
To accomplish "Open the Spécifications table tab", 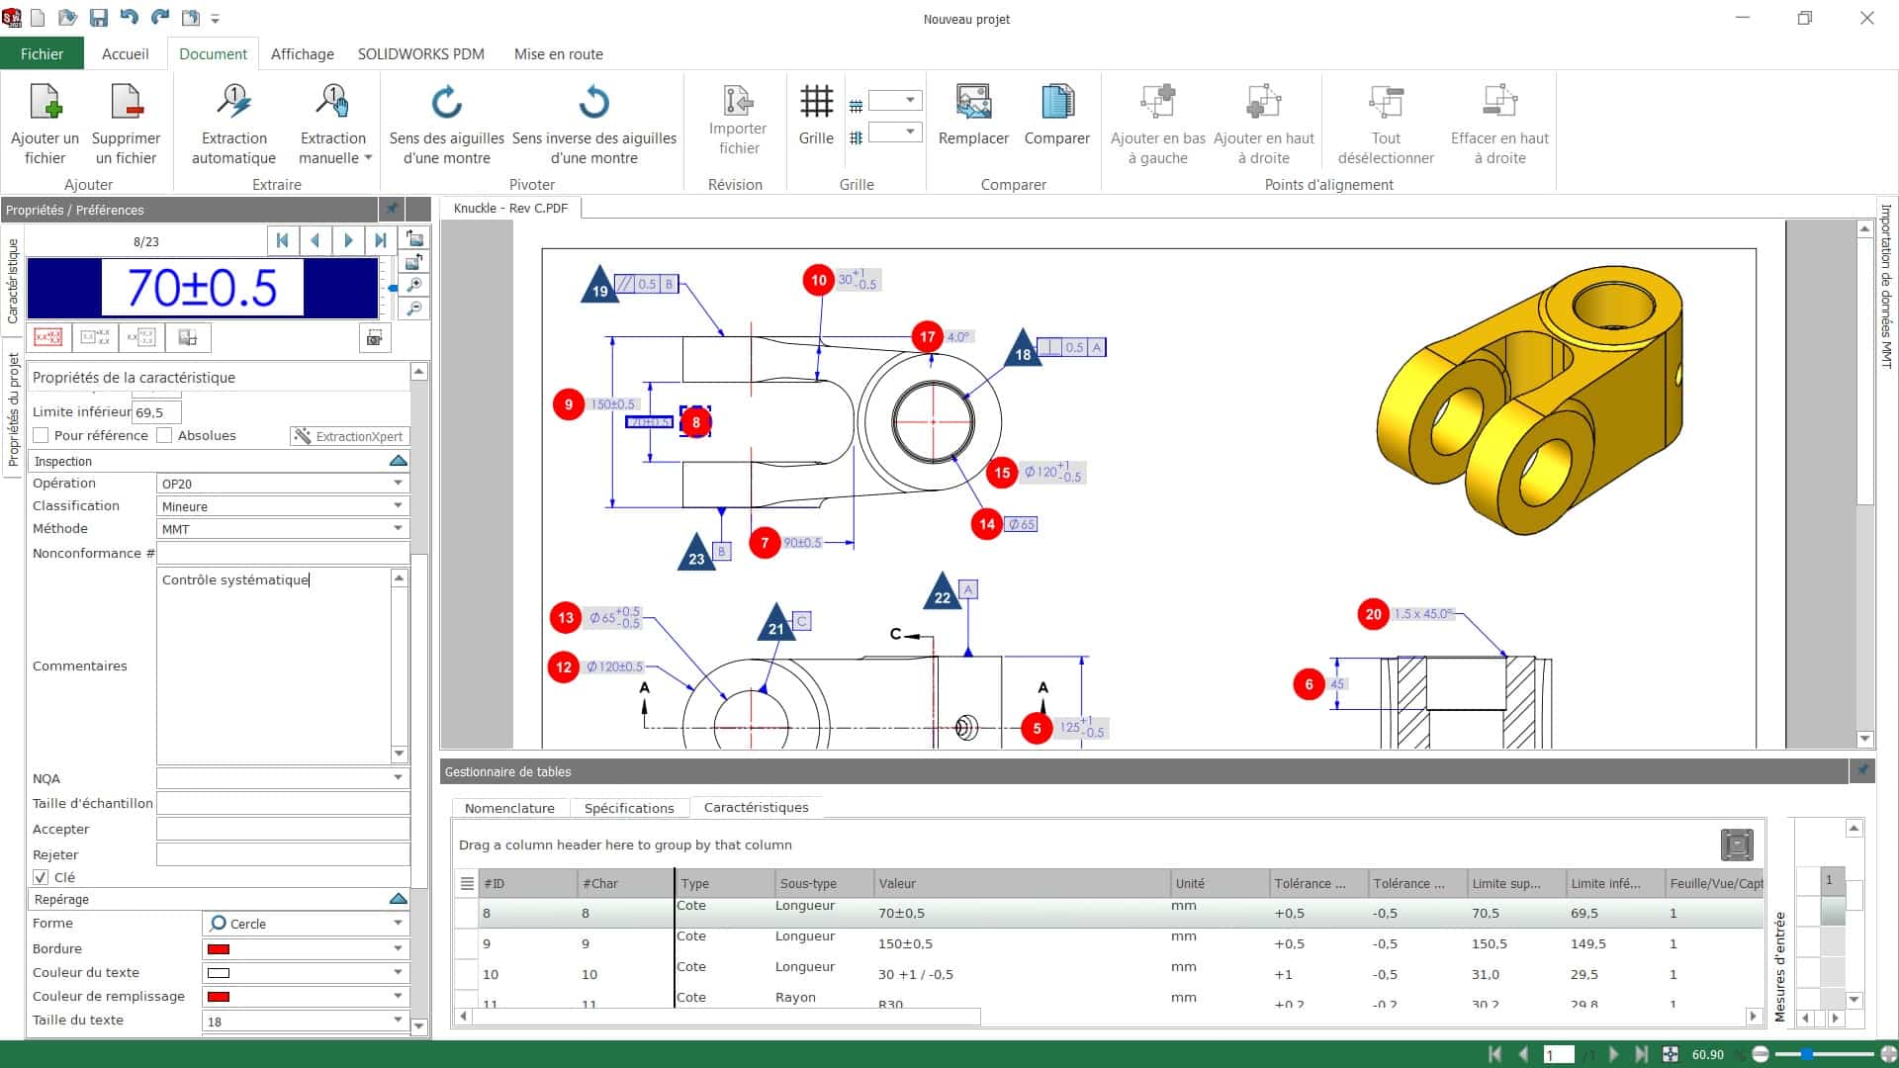I will point(629,808).
